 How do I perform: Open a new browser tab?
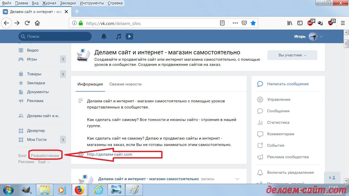pyautogui.click(x=77, y=11)
